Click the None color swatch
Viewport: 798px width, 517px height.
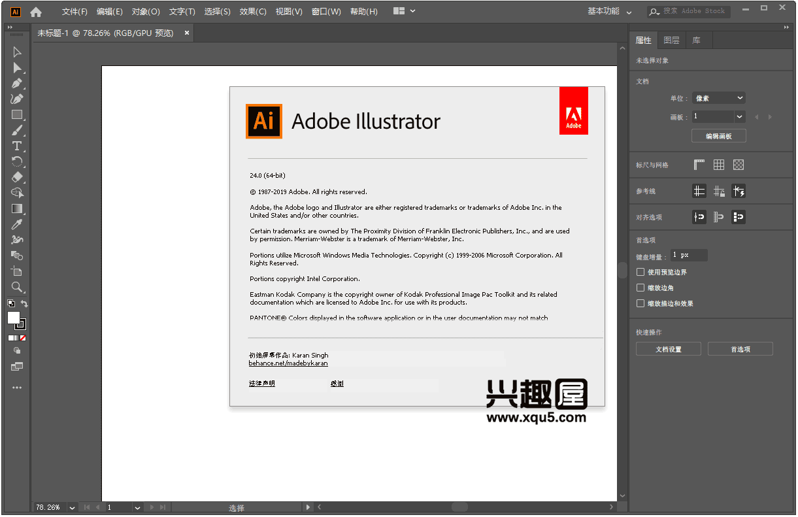pyautogui.click(x=23, y=338)
